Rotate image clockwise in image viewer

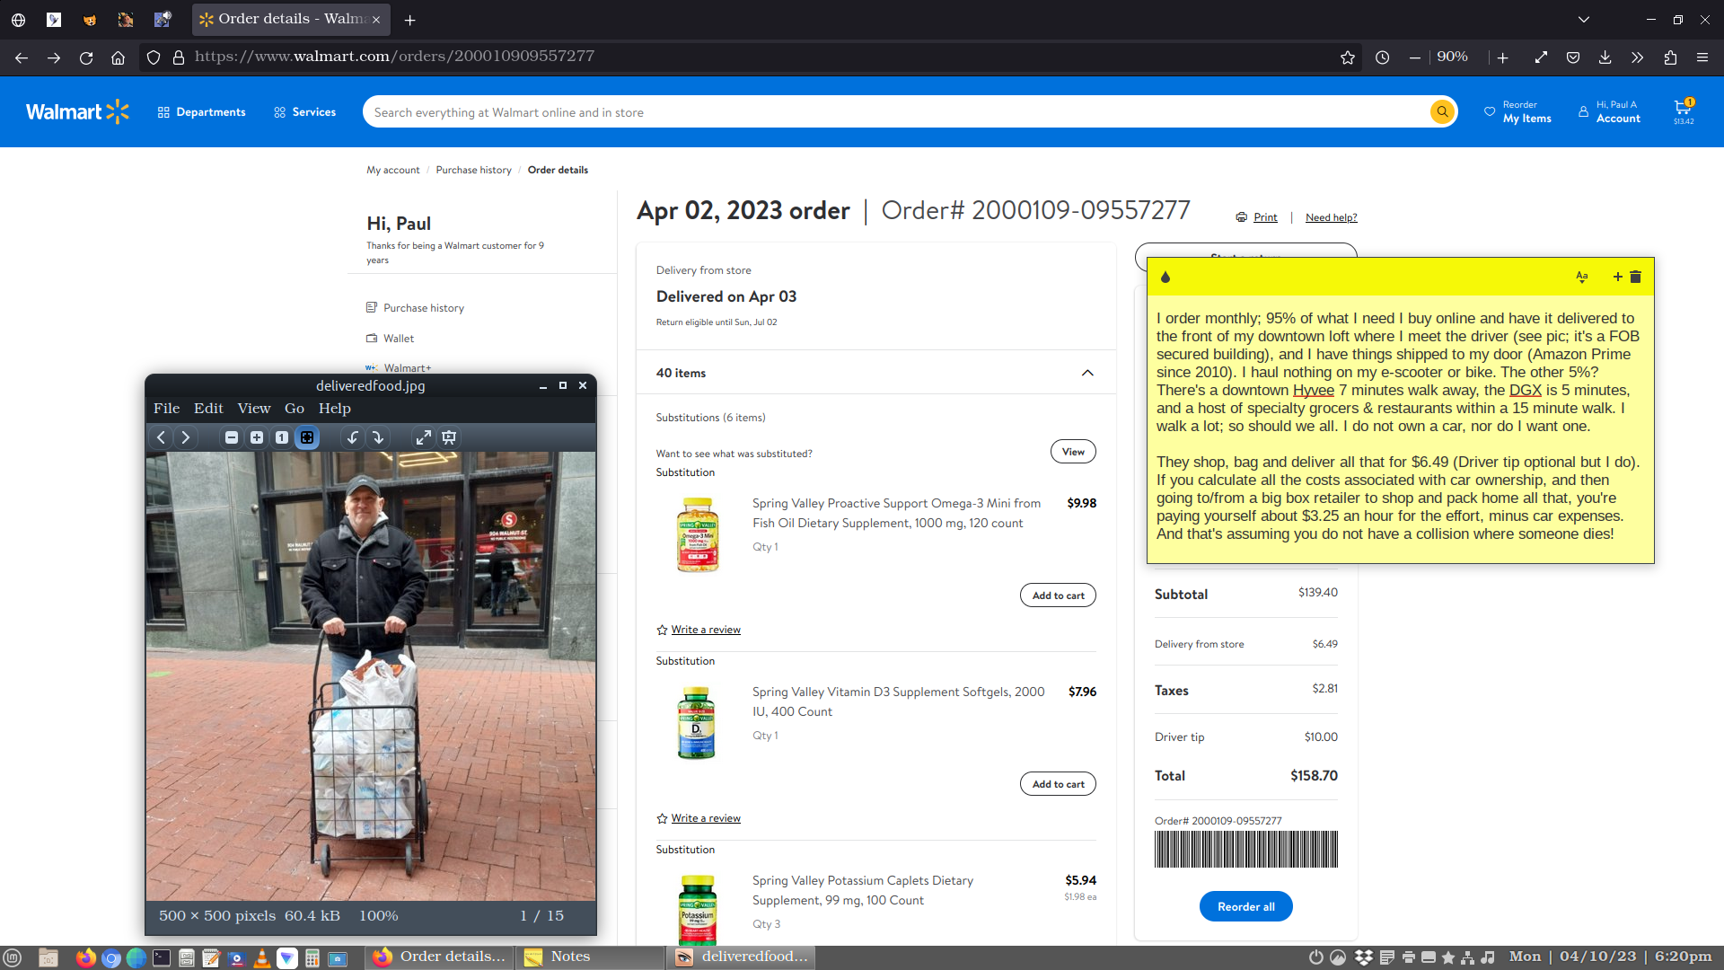[378, 437]
